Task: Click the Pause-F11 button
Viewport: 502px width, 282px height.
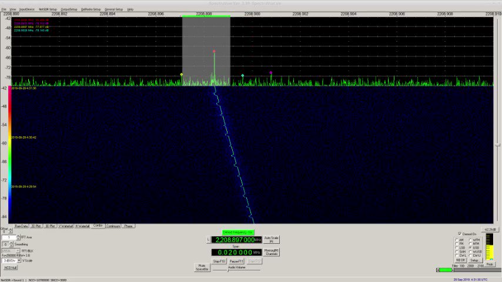Action: tap(236, 261)
